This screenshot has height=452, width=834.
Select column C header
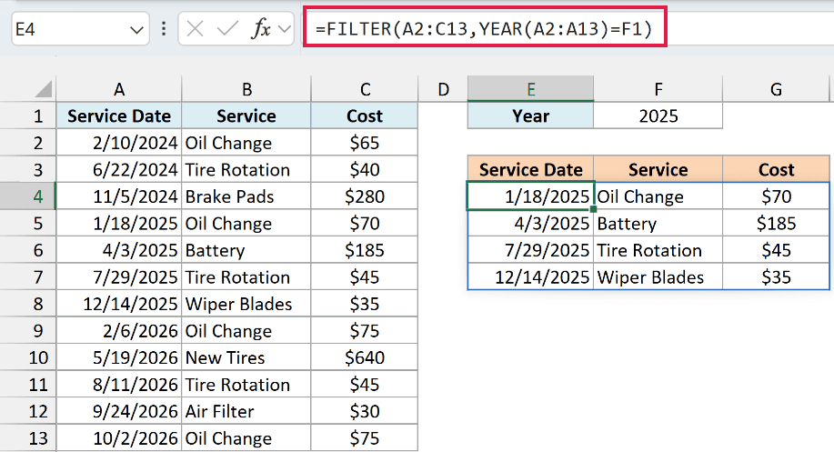[365, 89]
